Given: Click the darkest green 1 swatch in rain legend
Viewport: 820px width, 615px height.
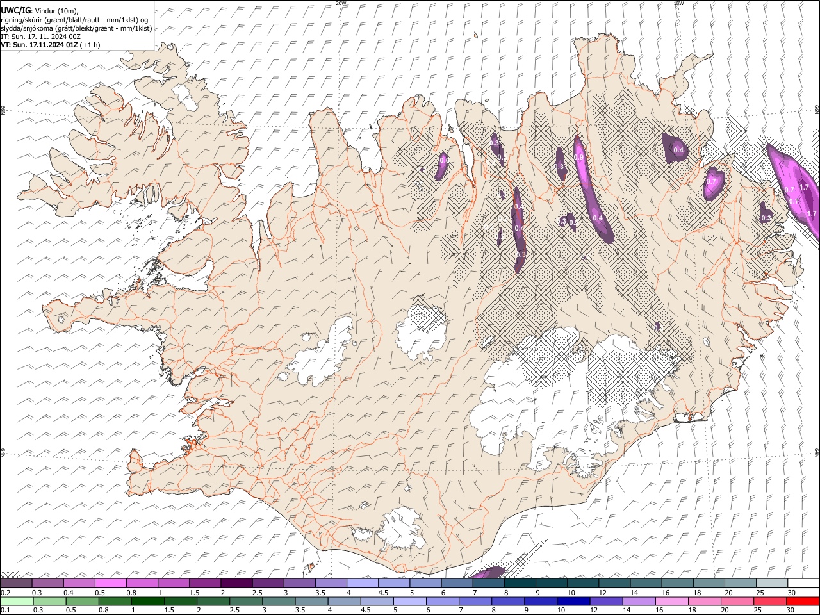Looking at the screenshot, I should tap(147, 601).
